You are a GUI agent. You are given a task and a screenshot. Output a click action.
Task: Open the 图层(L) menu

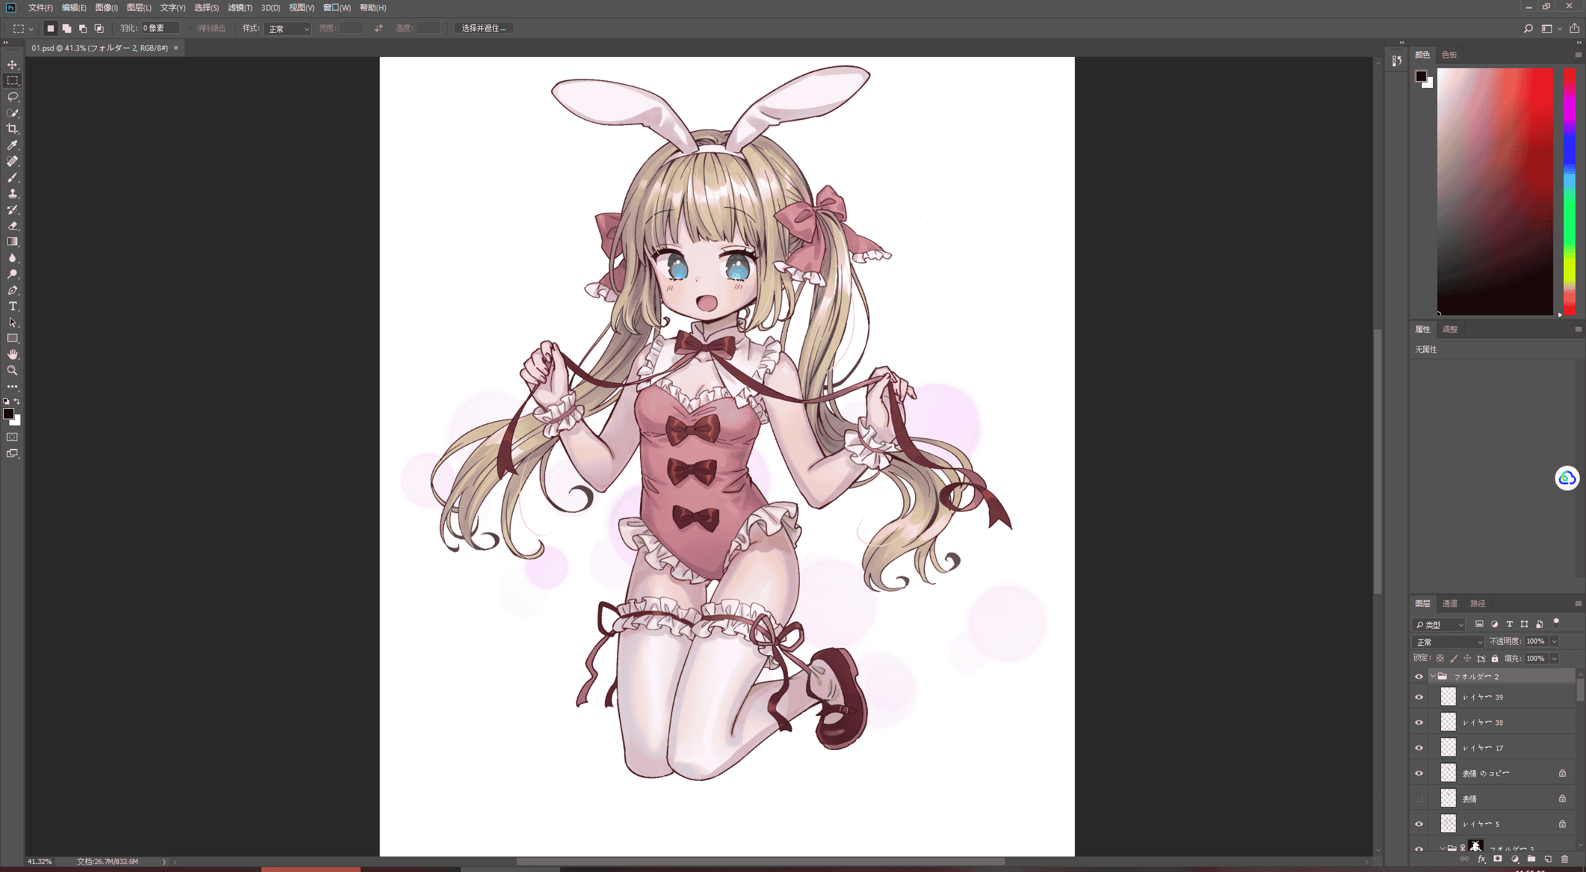pos(139,7)
